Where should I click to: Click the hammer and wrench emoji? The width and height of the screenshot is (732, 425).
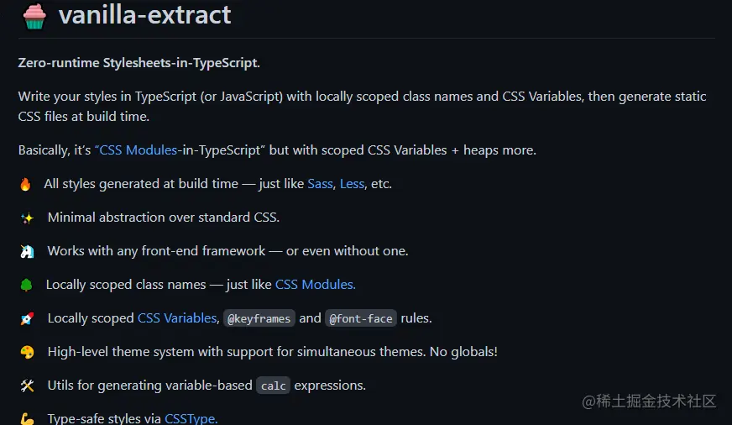tap(27, 386)
